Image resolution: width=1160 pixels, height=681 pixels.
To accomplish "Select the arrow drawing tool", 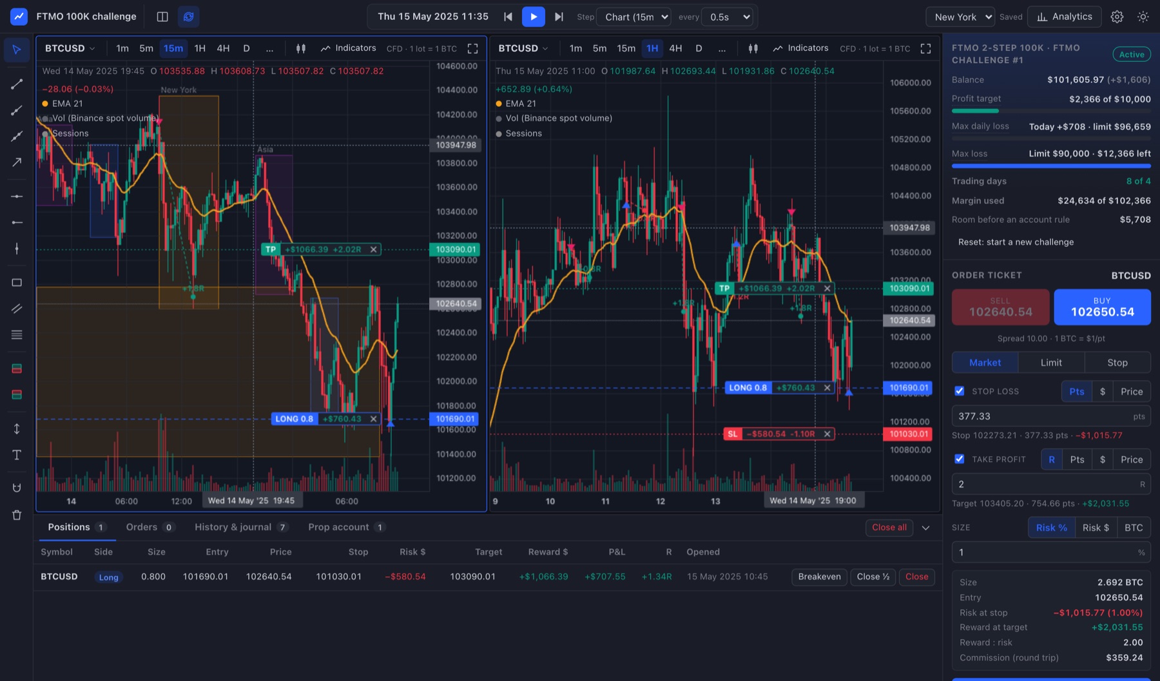I will pyautogui.click(x=17, y=162).
